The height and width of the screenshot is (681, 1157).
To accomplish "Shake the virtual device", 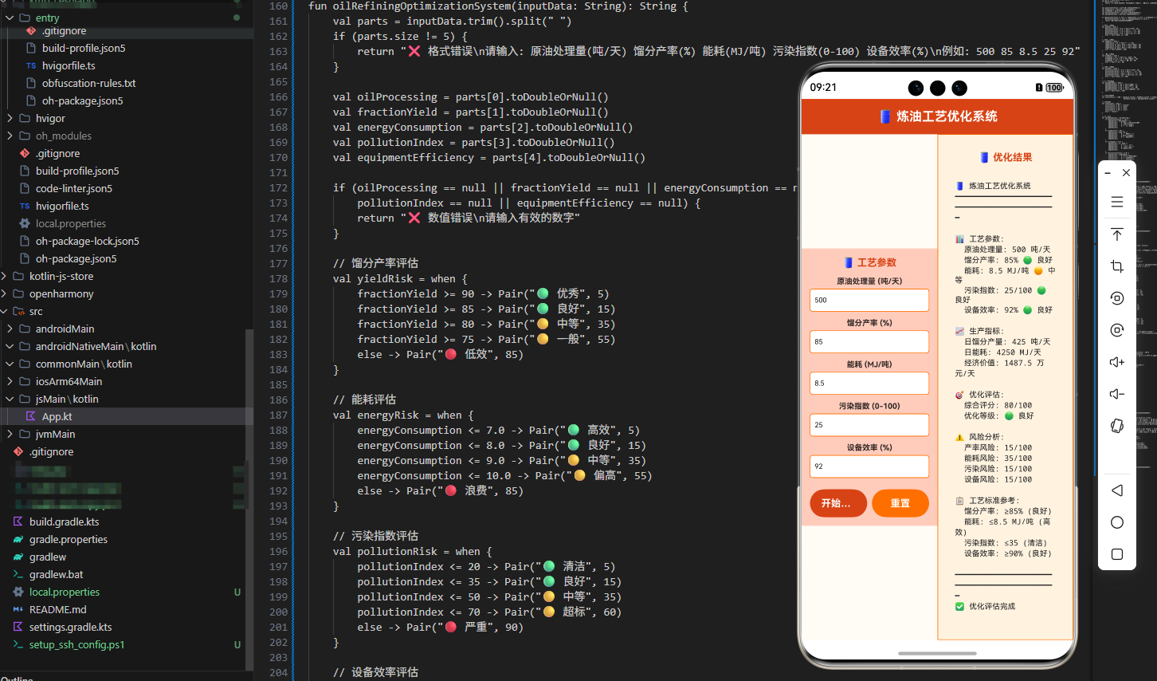I will 1117,426.
